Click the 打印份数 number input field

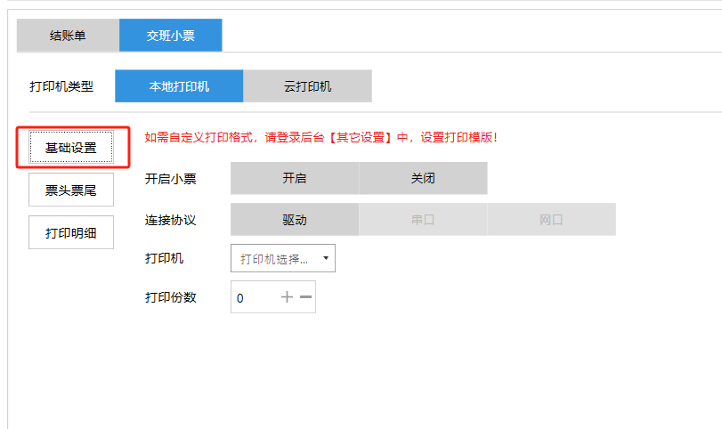[x=253, y=298]
